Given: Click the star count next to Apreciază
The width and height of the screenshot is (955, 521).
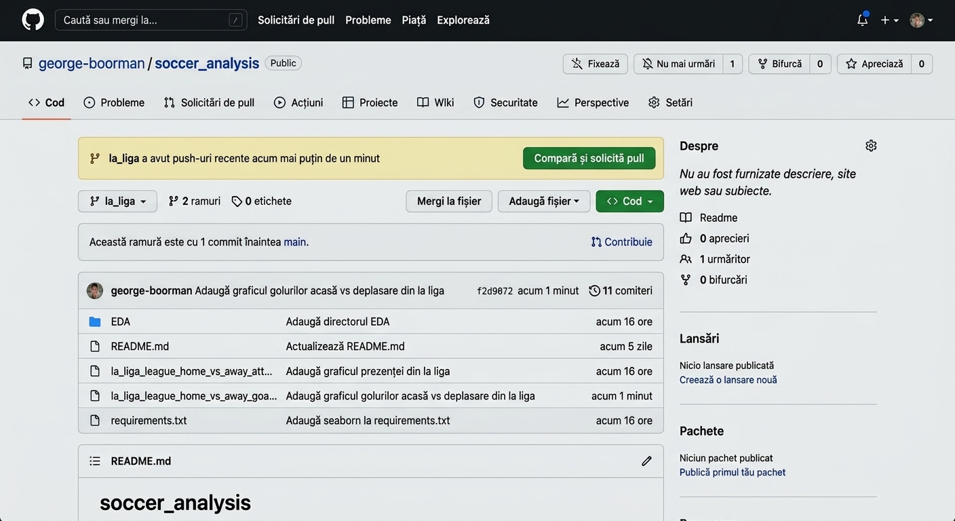Looking at the screenshot, I should click(922, 64).
